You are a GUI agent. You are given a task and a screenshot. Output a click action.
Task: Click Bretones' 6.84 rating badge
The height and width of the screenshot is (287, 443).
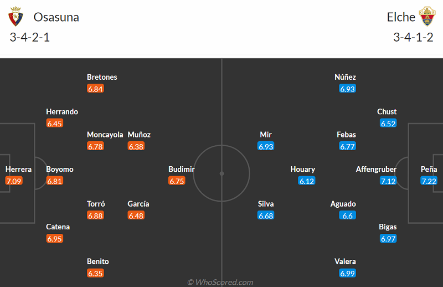[x=95, y=89]
